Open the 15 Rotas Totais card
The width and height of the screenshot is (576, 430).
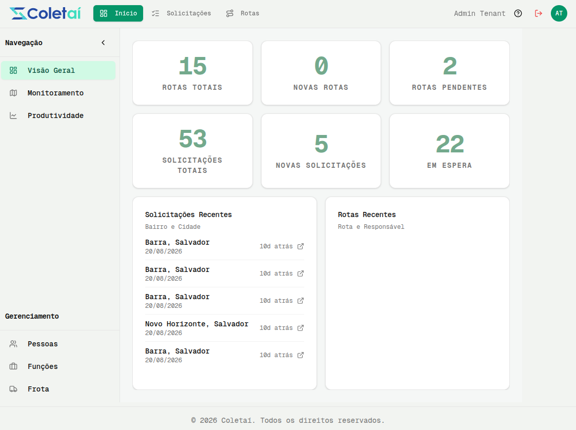click(192, 73)
